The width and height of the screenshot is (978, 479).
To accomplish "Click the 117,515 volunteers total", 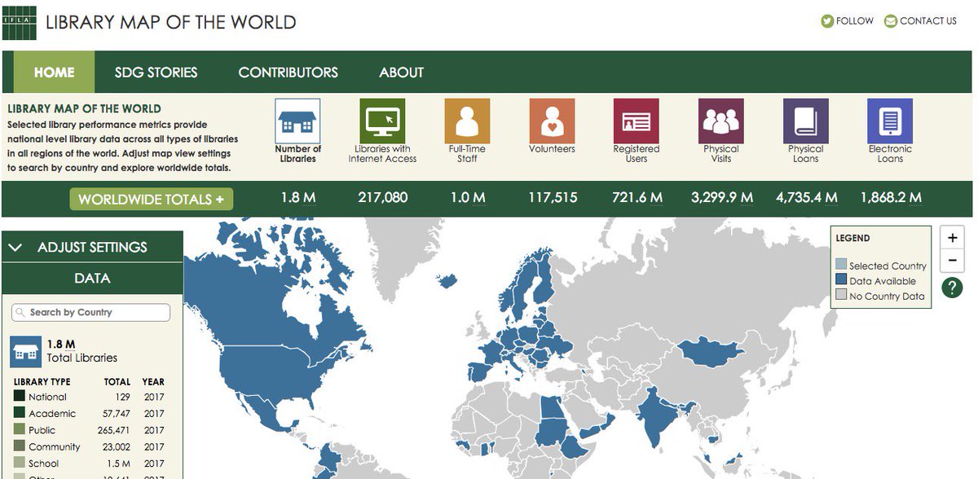I will (x=552, y=198).
